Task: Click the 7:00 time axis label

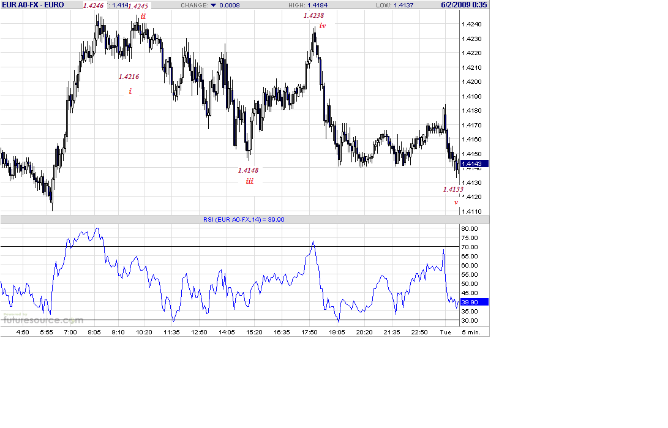Action: coord(70,332)
